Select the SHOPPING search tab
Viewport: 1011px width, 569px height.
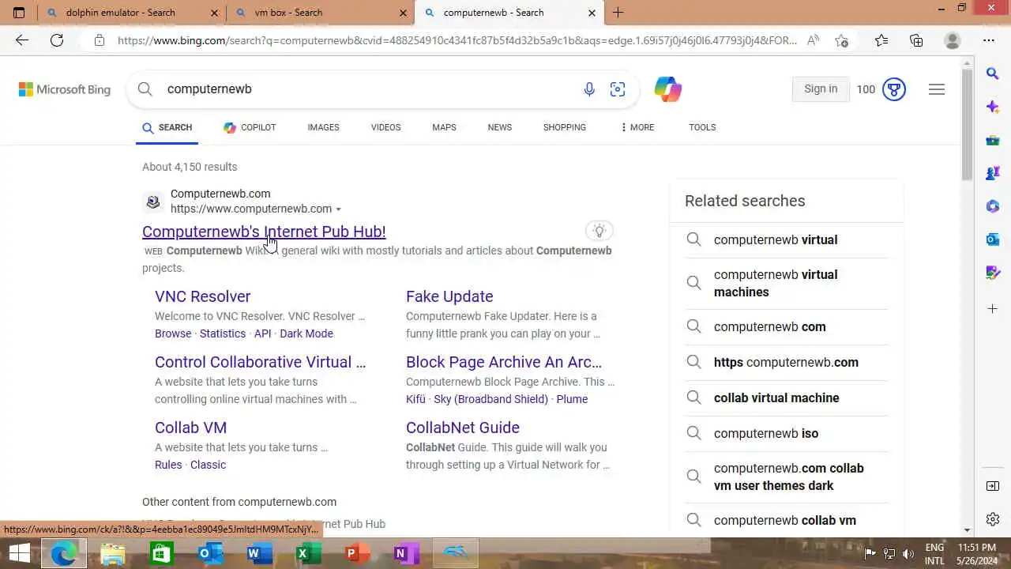click(565, 127)
